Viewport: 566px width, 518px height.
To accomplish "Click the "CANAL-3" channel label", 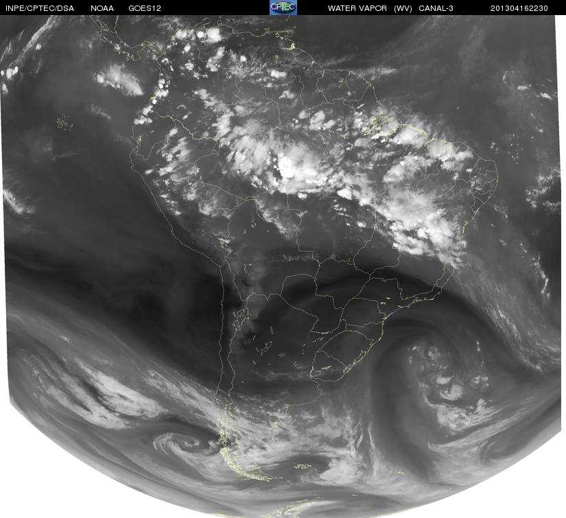I will (436, 8).
